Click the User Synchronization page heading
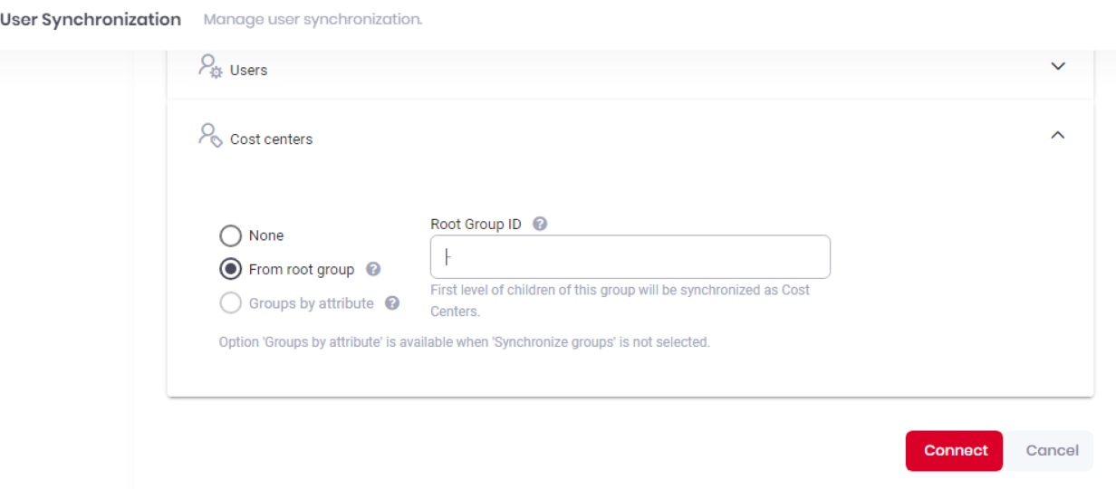This screenshot has width=1116, height=489. click(91, 19)
